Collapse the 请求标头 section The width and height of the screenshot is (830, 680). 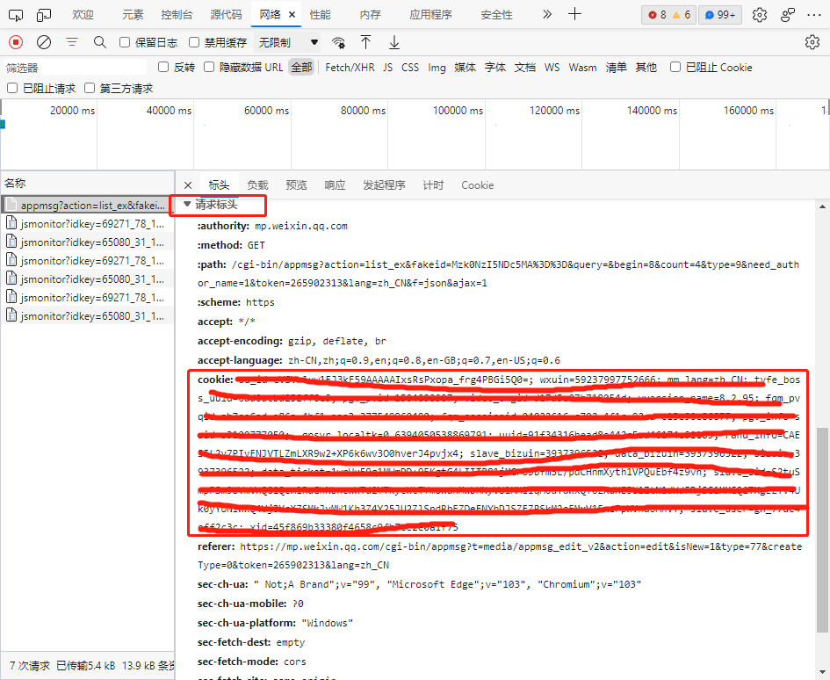pyautogui.click(x=187, y=204)
